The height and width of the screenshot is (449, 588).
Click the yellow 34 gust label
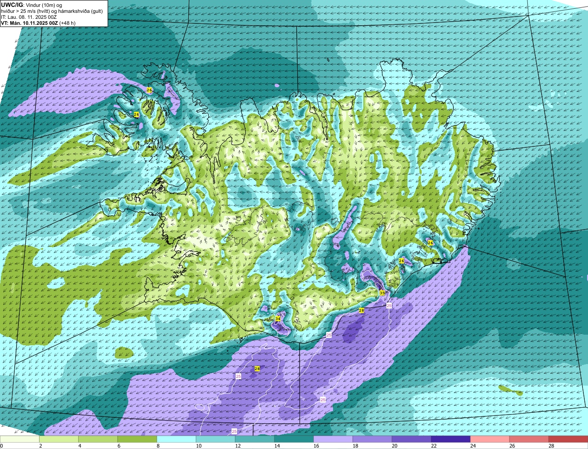[x=277, y=318]
